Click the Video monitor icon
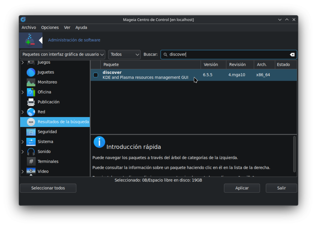The width and height of the screenshot is (317, 228). [31, 171]
